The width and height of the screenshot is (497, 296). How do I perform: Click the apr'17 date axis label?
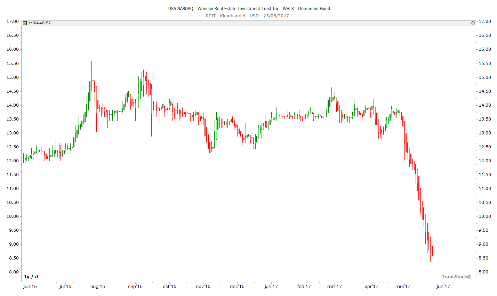click(371, 287)
